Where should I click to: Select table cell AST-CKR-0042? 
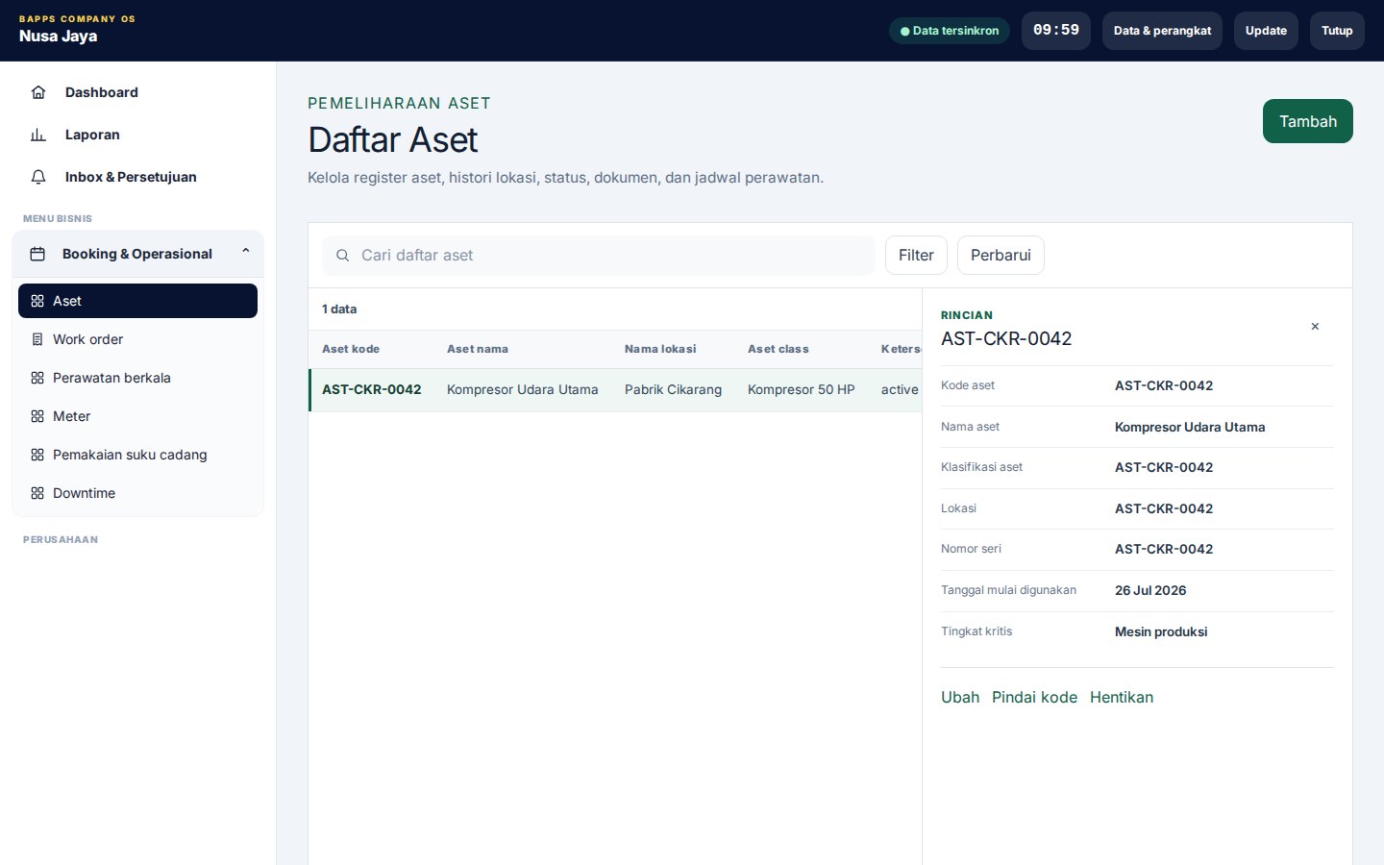coord(372,389)
